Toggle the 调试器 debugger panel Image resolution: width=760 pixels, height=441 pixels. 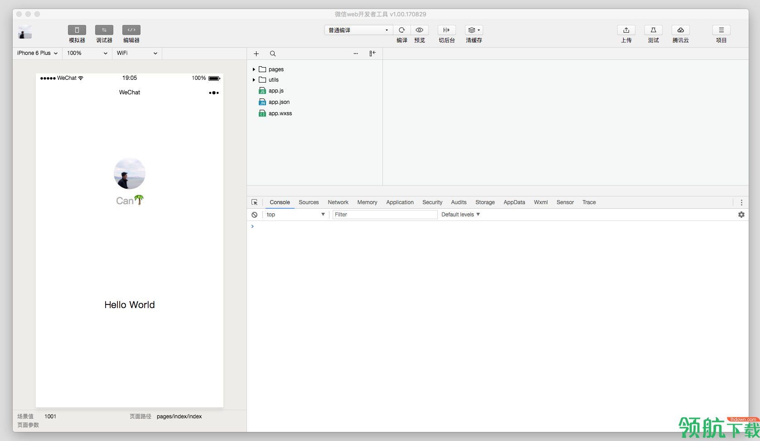click(104, 30)
